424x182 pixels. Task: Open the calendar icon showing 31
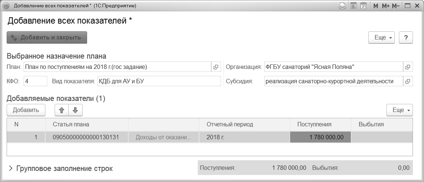click(363, 6)
